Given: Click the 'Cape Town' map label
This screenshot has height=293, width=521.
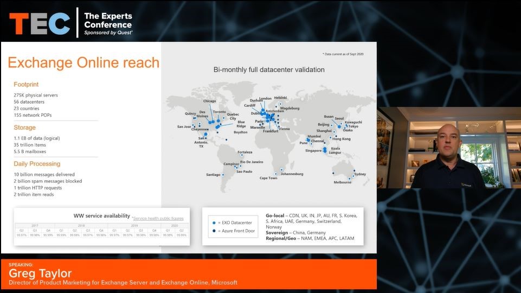Looking at the screenshot, I should tap(268, 178).
